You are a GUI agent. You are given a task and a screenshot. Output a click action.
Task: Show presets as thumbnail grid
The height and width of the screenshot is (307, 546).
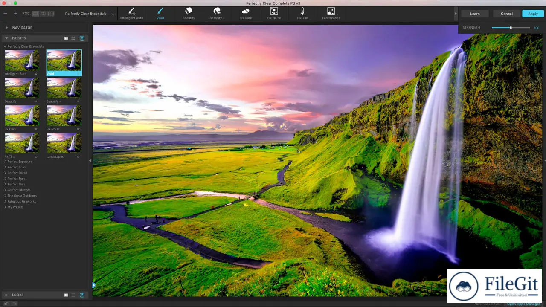(66, 38)
